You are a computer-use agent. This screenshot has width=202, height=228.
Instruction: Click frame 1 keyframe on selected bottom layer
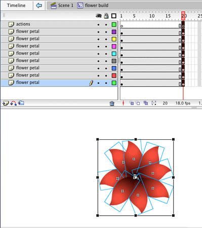pos(122,84)
